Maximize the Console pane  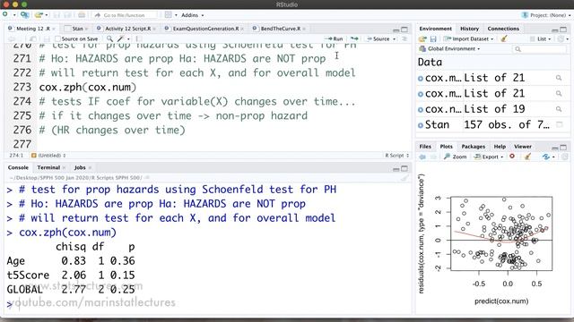point(404,168)
